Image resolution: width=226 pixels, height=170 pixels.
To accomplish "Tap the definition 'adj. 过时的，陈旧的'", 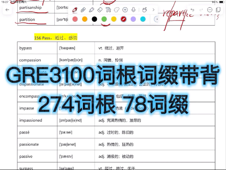I will point(116,132).
